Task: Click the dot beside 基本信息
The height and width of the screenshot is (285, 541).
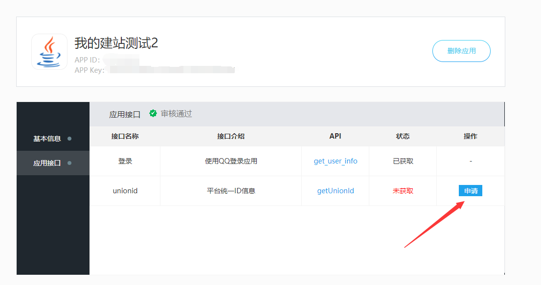Action: click(69, 139)
